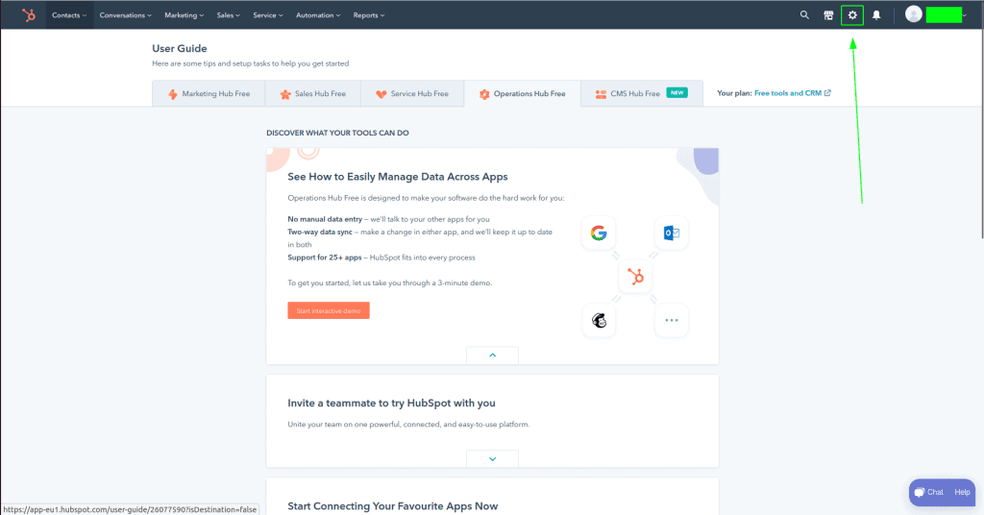Click the Help button

962,492
